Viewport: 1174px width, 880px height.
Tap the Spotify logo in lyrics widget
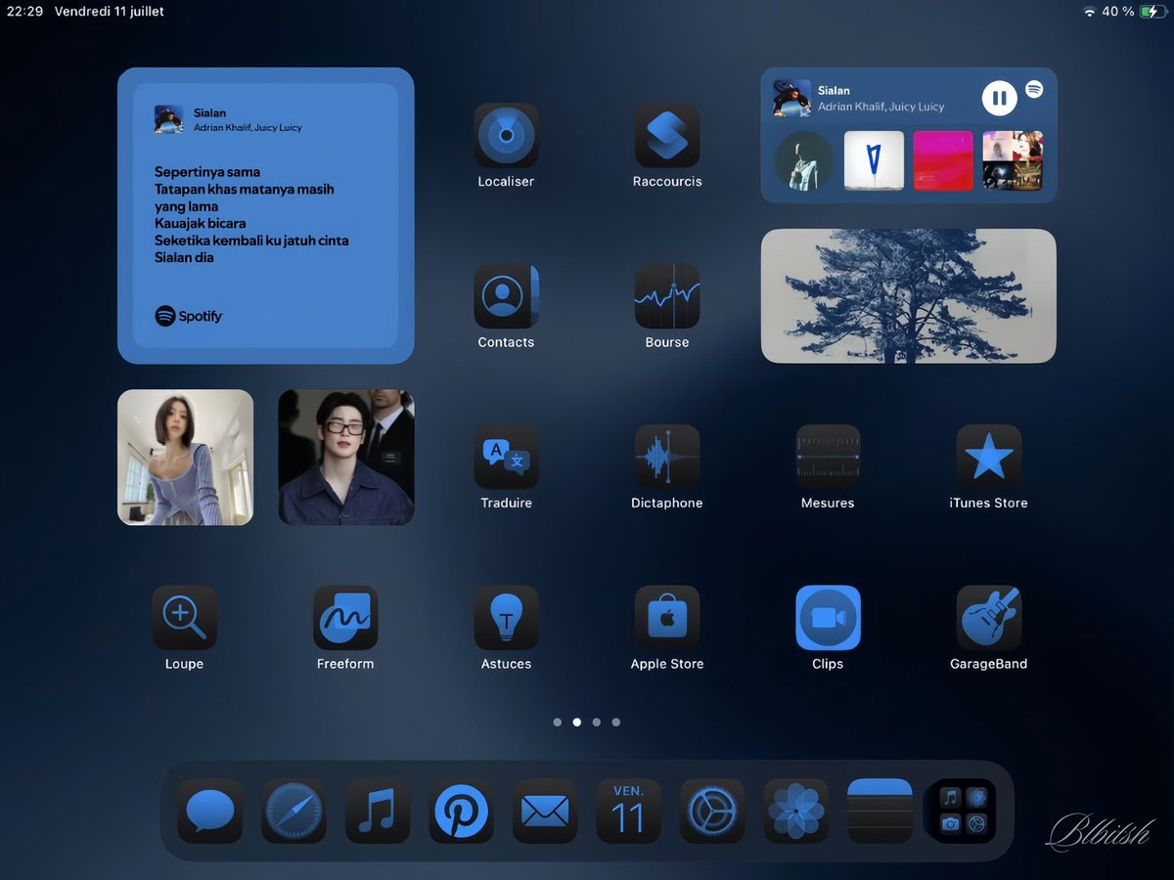coord(189,316)
